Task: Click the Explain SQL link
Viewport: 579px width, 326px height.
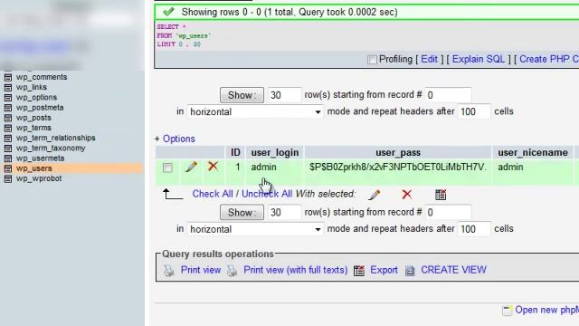Action: pyautogui.click(x=479, y=59)
